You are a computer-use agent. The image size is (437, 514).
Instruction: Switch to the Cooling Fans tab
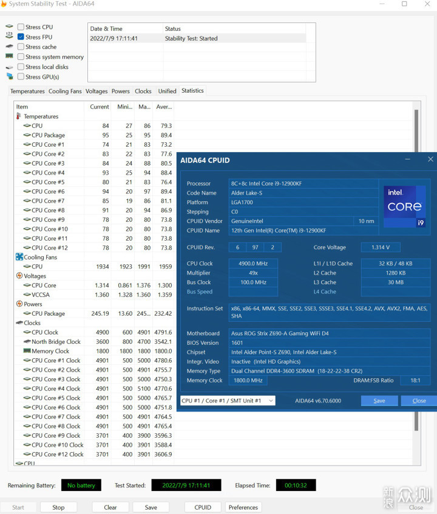pos(65,91)
